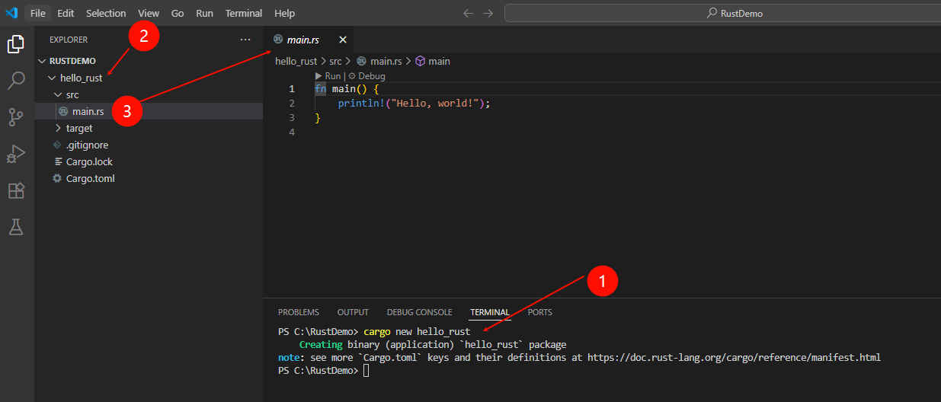
Task: Collapse the src folder
Action: (x=58, y=94)
